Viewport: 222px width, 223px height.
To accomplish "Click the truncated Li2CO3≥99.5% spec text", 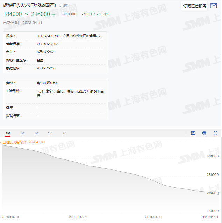I will click(x=70, y=36).
